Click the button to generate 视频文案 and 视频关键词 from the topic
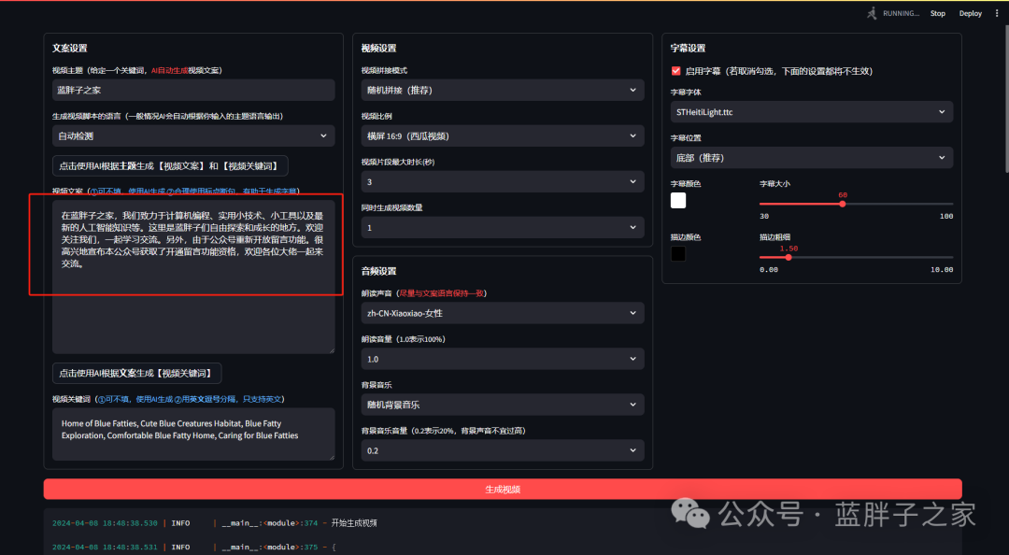This screenshot has height=555, width=1009. (x=170, y=166)
